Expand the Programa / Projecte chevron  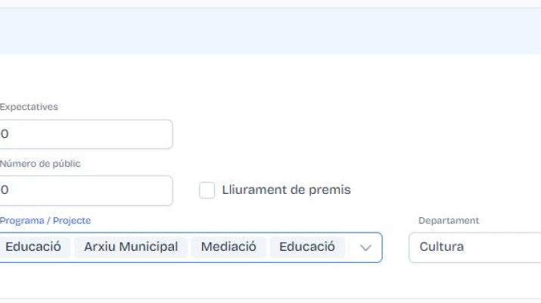click(365, 248)
